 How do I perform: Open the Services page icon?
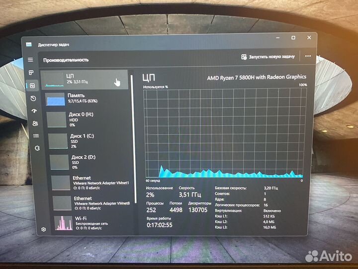pos(37,148)
